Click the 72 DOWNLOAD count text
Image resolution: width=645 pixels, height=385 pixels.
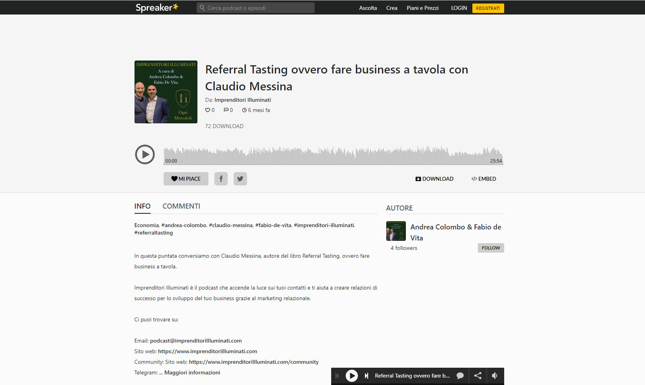(224, 126)
